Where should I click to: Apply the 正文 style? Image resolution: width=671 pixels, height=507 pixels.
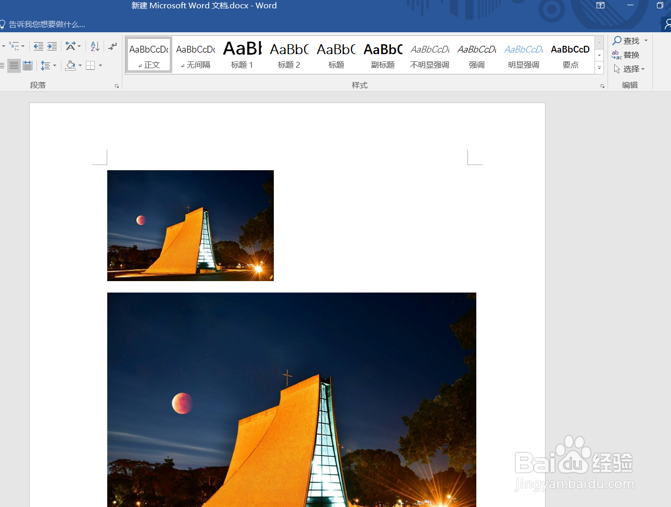[149, 55]
